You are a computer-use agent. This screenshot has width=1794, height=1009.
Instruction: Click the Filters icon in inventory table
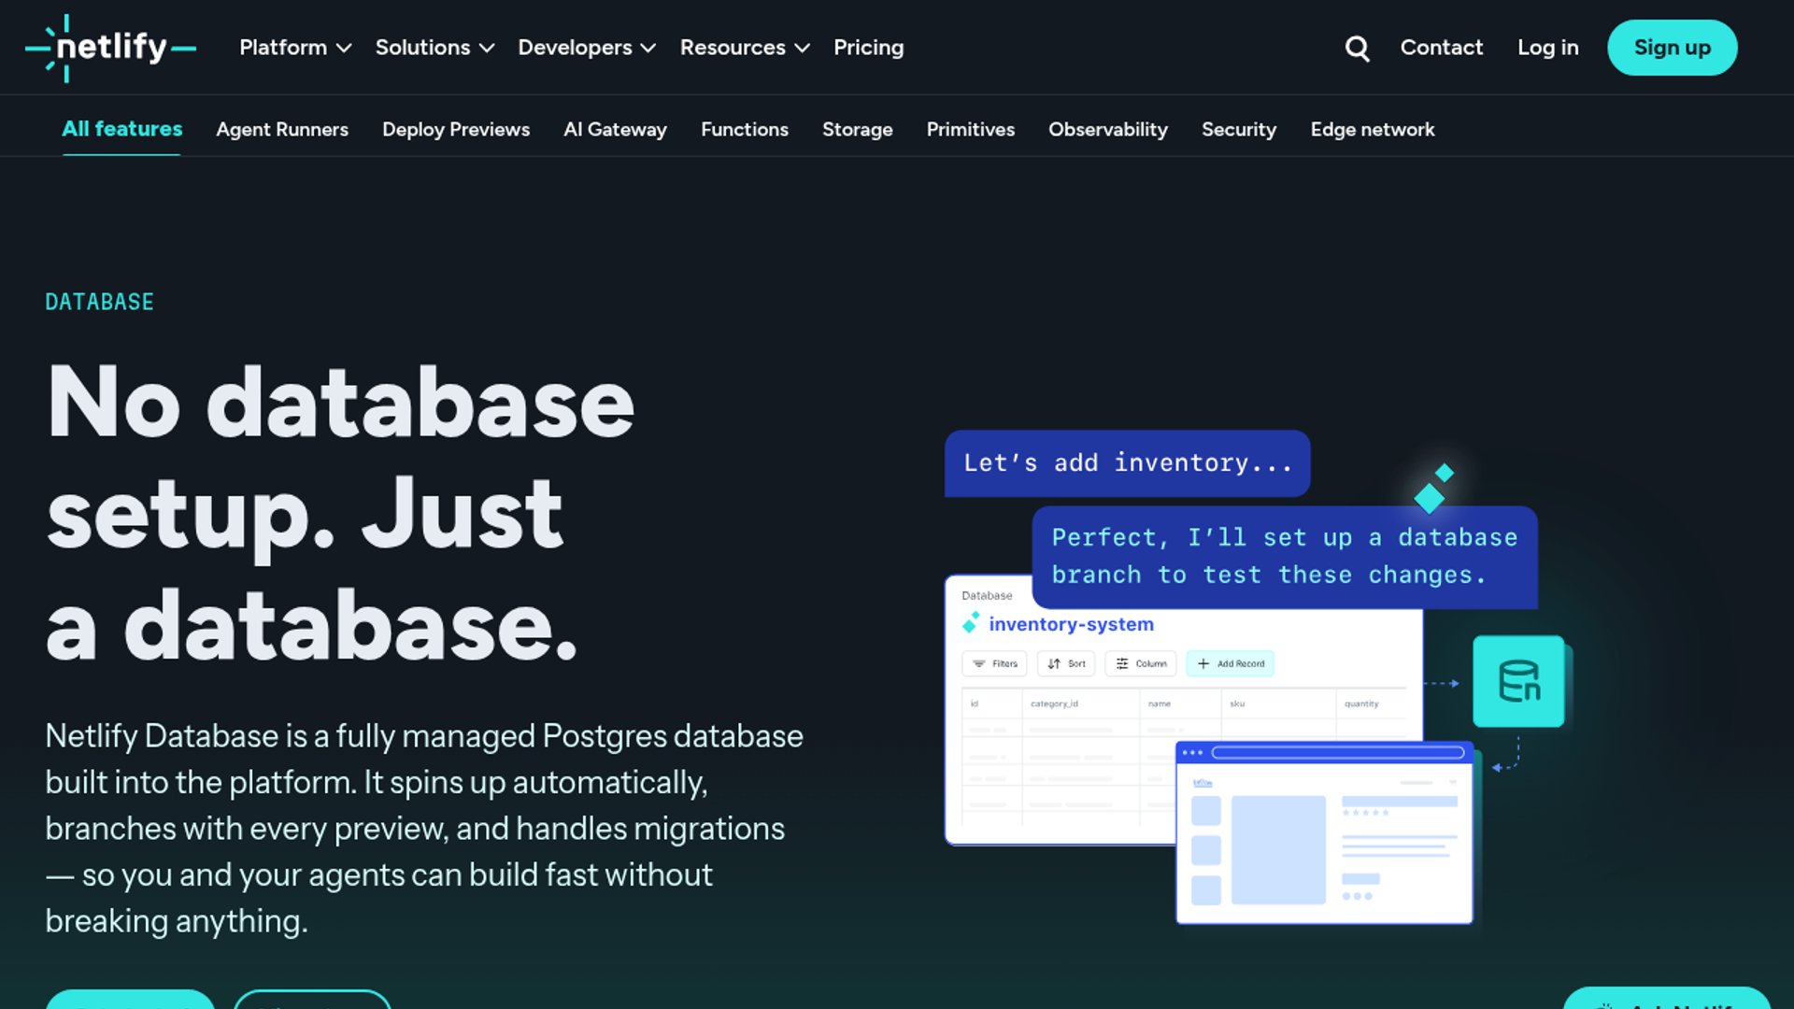(979, 663)
